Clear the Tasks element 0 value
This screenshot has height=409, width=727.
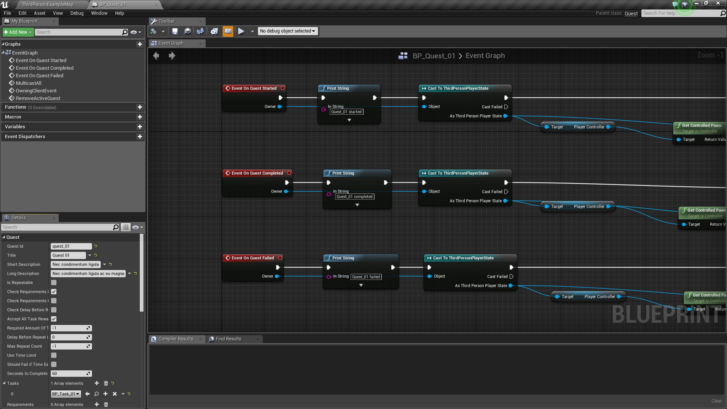(115, 394)
